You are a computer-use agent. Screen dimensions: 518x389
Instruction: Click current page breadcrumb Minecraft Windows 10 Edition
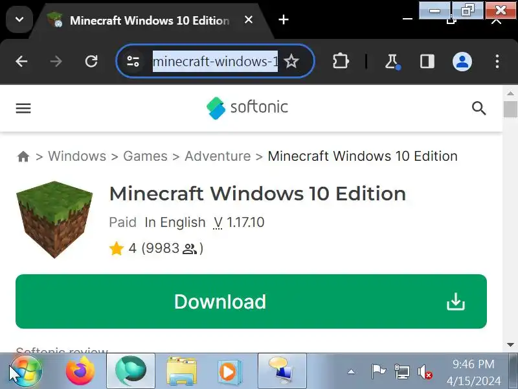click(x=363, y=156)
